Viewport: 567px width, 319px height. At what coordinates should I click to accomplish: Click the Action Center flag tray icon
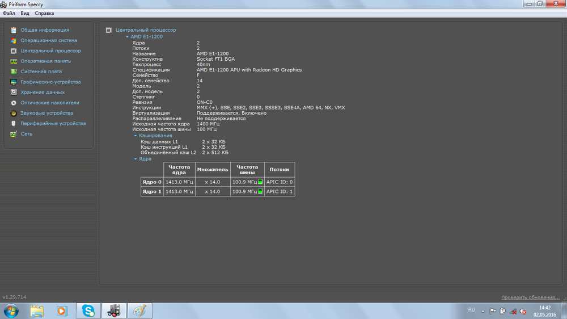[x=493, y=310]
